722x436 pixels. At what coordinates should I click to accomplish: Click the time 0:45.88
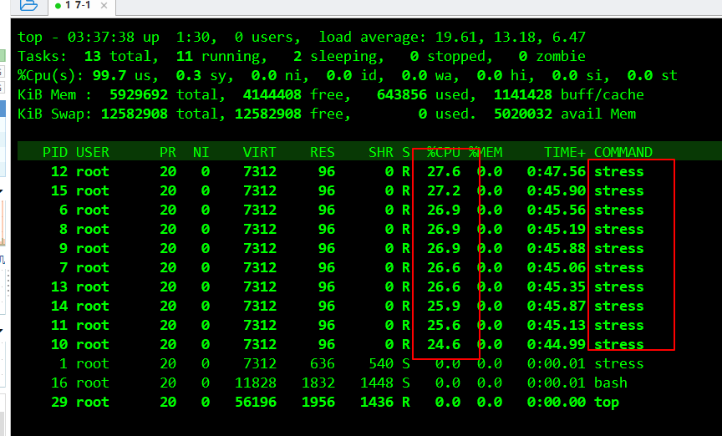tap(557, 249)
